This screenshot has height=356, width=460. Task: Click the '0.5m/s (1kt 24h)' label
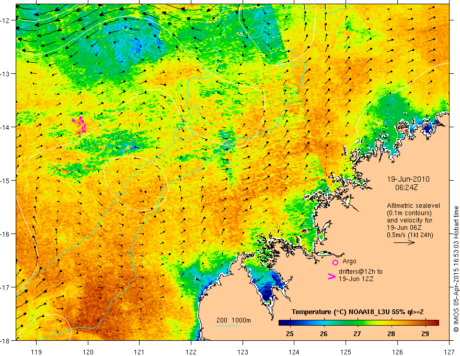tap(410, 235)
